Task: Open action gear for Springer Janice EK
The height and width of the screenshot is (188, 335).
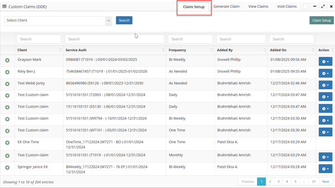Action: pyautogui.click(x=325, y=169)
